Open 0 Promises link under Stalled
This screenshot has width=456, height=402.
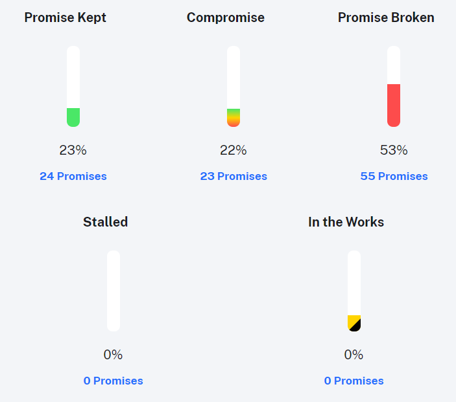point(114,381)
